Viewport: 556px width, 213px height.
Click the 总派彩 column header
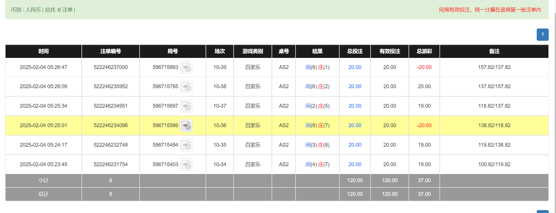(x=424, y=51)
